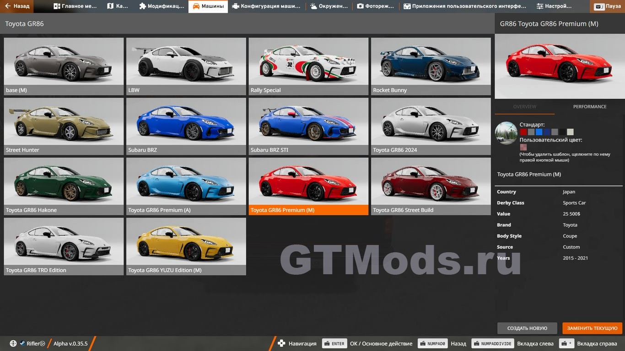Select the Toyota GR86 2024 configuration

(x=431, y=126)
